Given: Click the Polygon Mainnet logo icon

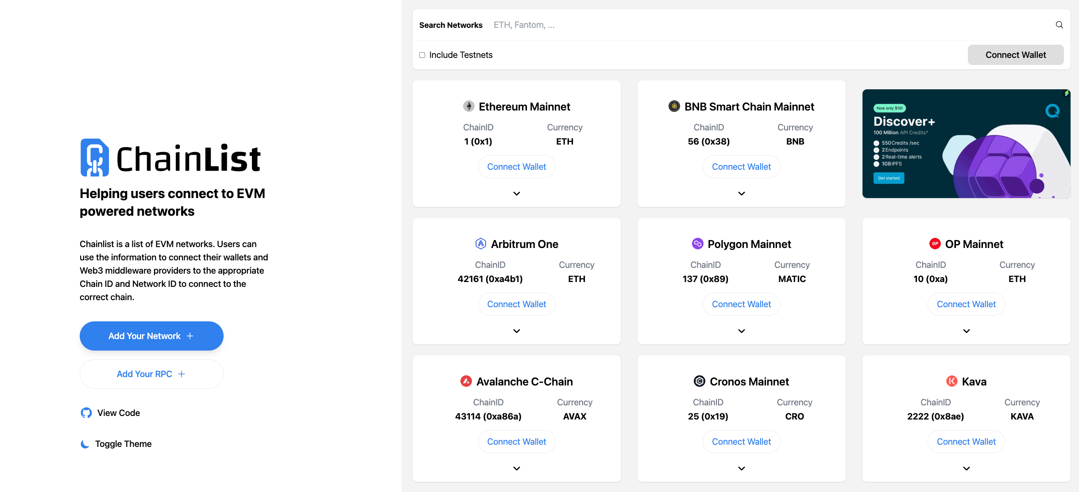Looking at the screenshot, I should [x=697, y=244].
